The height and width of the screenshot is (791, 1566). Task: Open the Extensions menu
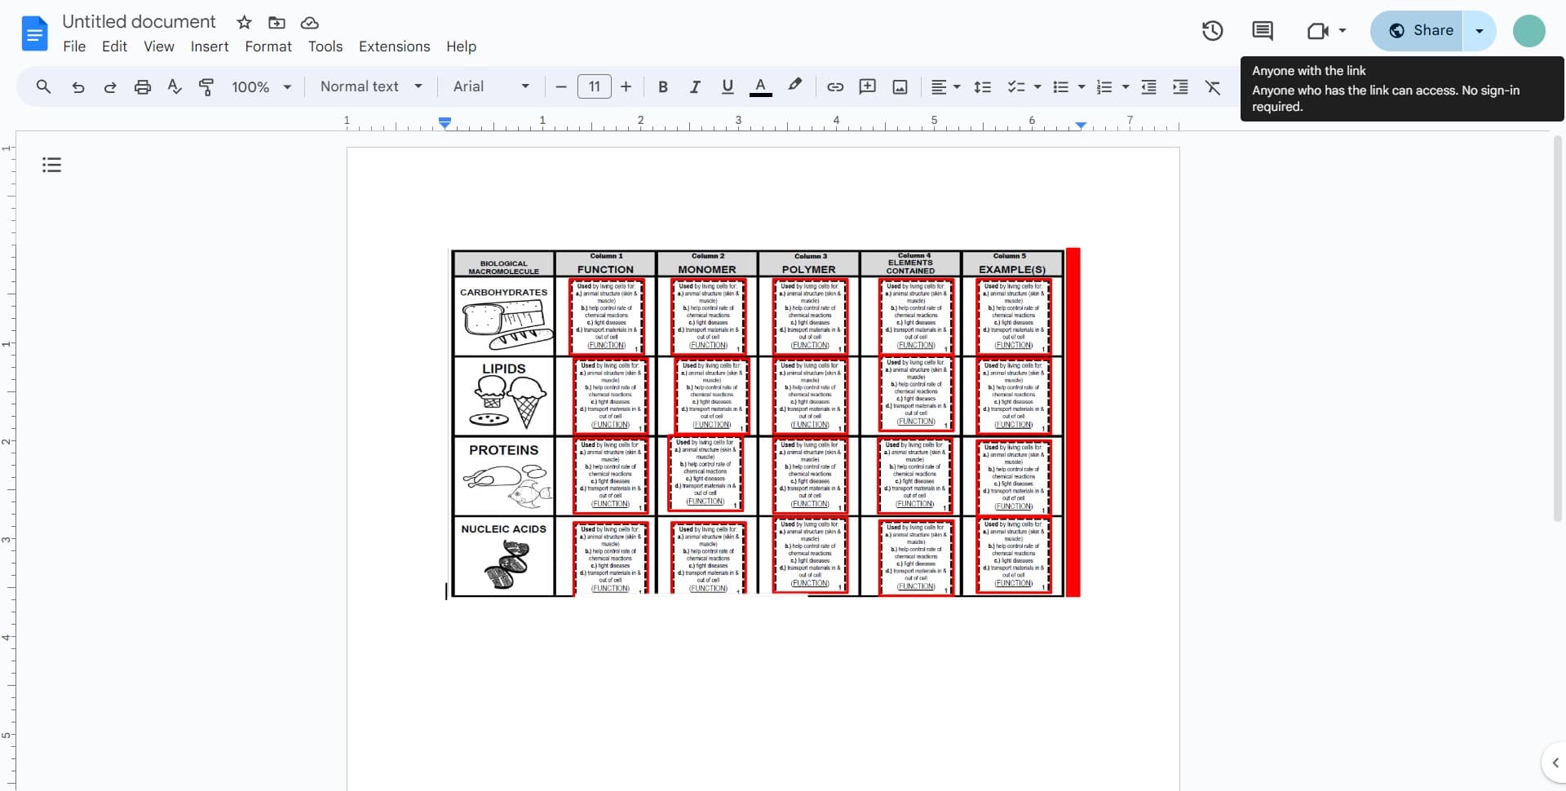point(394,46)
